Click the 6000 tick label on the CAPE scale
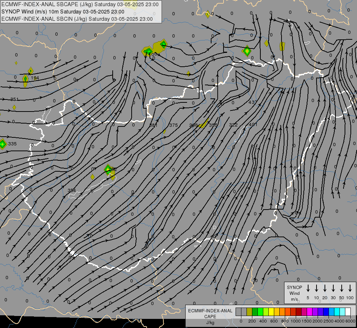357x328 pixels. pos(350,321)
